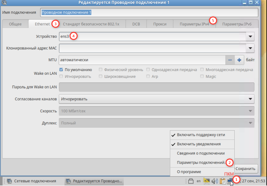The height and width of the screenshot is (186, 267).
Task: Check the Многоадресная передача checkbox
Action: click(202, 70)
